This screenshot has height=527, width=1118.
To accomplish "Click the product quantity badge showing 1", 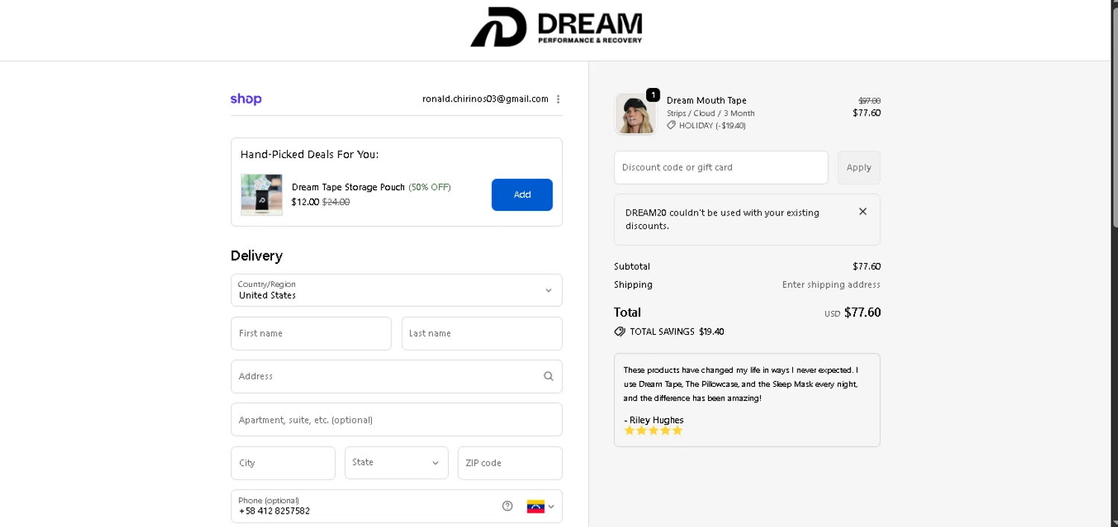I will (653, 95).
